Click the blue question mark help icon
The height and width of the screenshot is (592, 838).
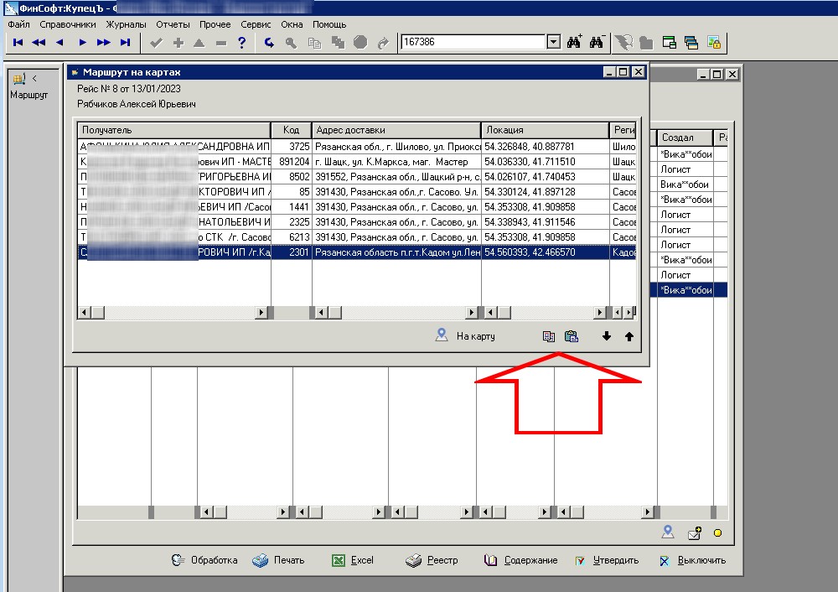click(x=241, y=42)
